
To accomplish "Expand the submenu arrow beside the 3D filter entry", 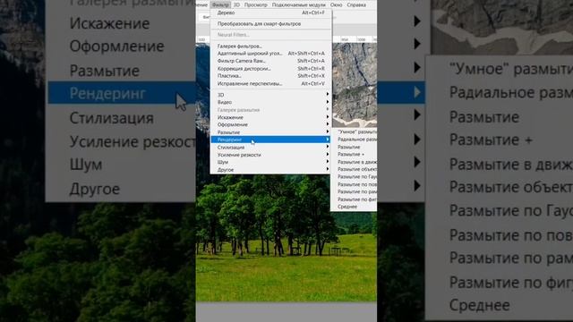I will [x=328, y=94].
